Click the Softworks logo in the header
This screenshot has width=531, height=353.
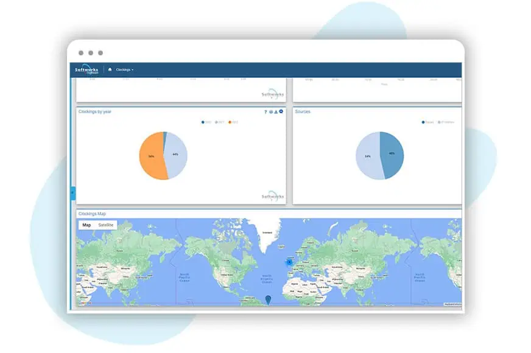tap(86, 69)
